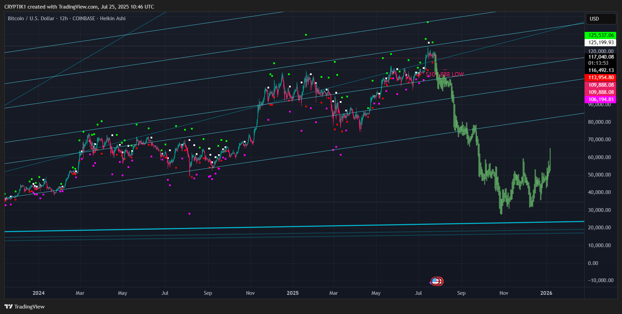Click the 50,000.00 price axis label
622x314 pixels.
click(x=599, y=175)
